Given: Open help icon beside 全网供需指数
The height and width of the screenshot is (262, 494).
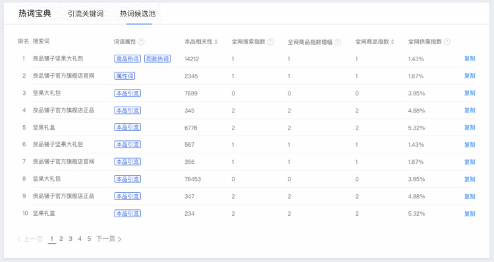Looking at the screenshot, I should point(447,41).
